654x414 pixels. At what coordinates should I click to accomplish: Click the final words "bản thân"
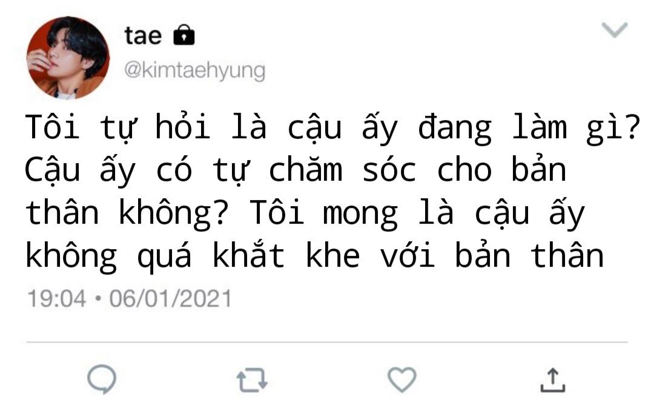point(529,255)
